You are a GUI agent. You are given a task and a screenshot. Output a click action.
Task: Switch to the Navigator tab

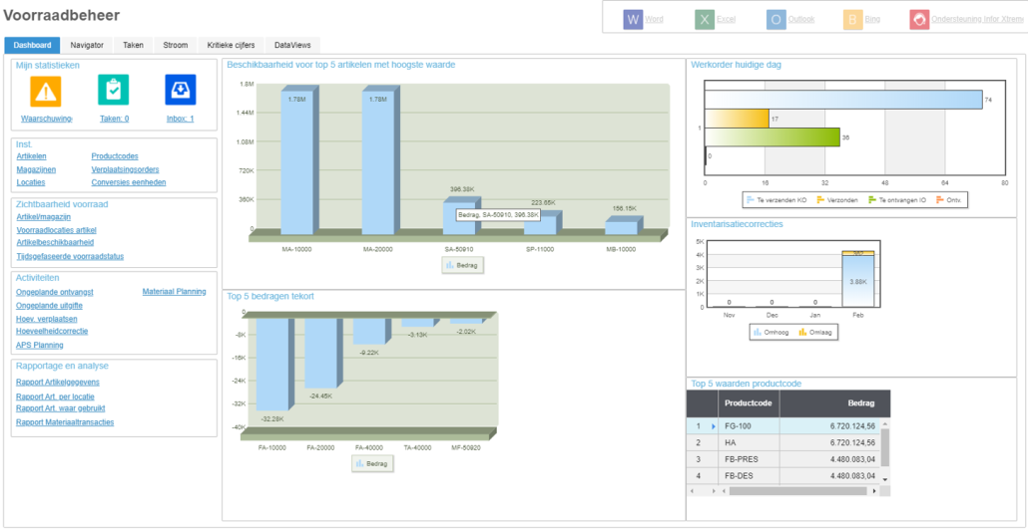click(87, 45)
